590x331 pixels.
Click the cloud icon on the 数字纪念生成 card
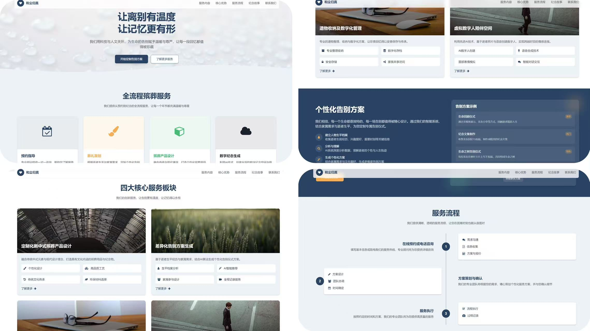click(246, 131)
